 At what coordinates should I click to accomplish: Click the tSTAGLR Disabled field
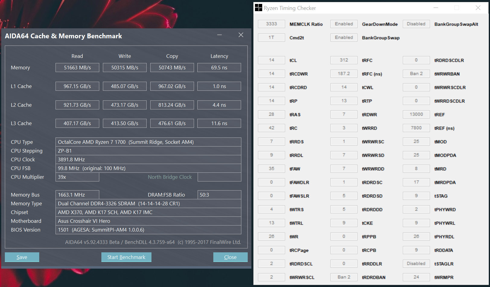pyautogui.click(x=416, y=263)
